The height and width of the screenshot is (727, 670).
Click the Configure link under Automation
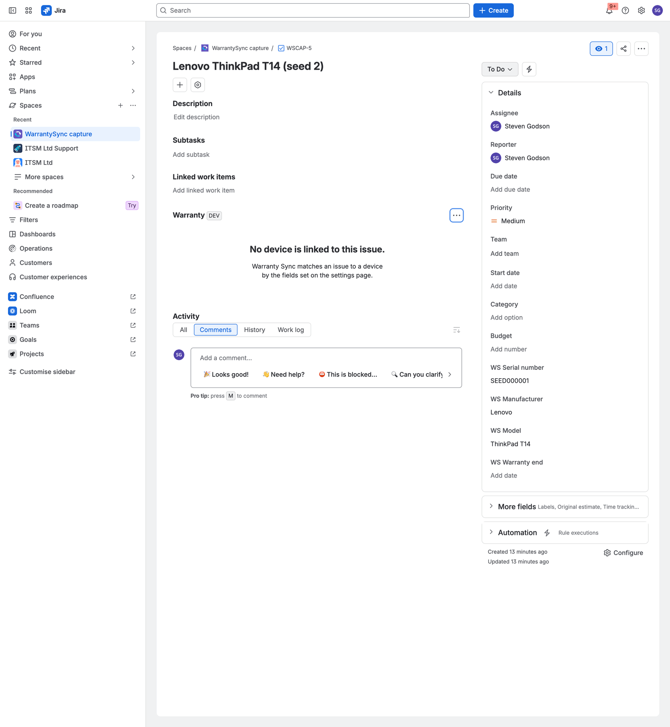point(623,553)
